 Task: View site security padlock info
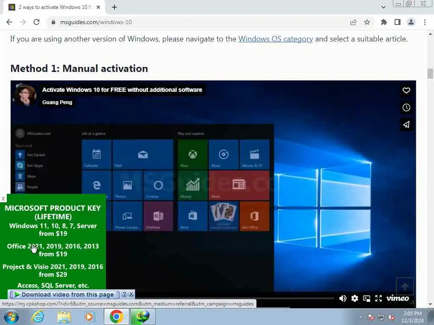pyautogui.click(x=53, y=22)
